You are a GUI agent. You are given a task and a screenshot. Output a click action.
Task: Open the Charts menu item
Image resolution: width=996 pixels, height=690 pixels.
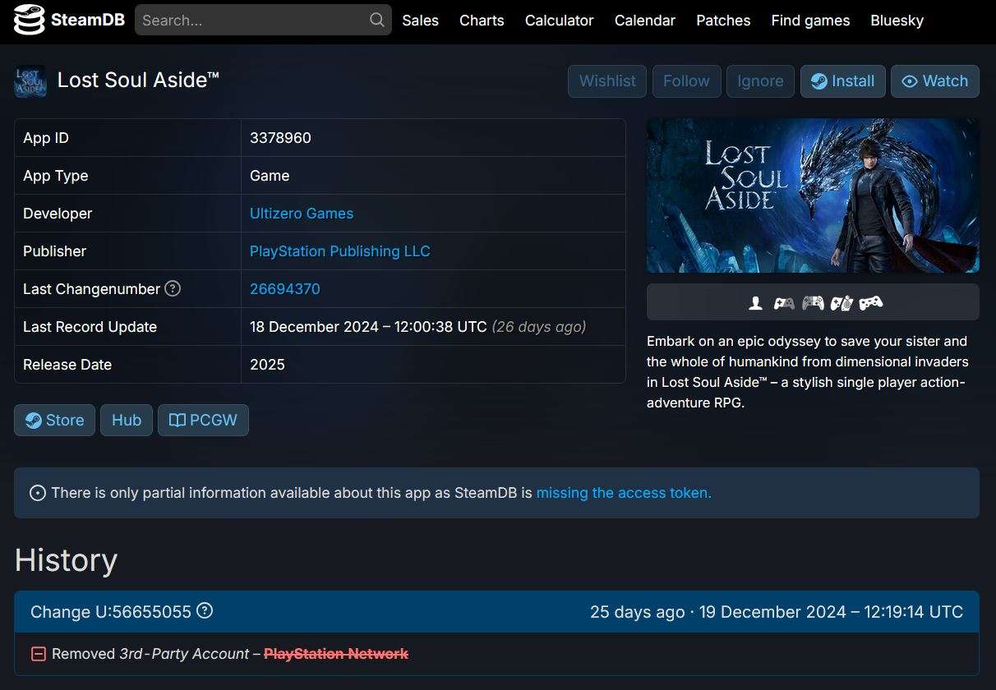pyautogui.click(x=482, y=21)
